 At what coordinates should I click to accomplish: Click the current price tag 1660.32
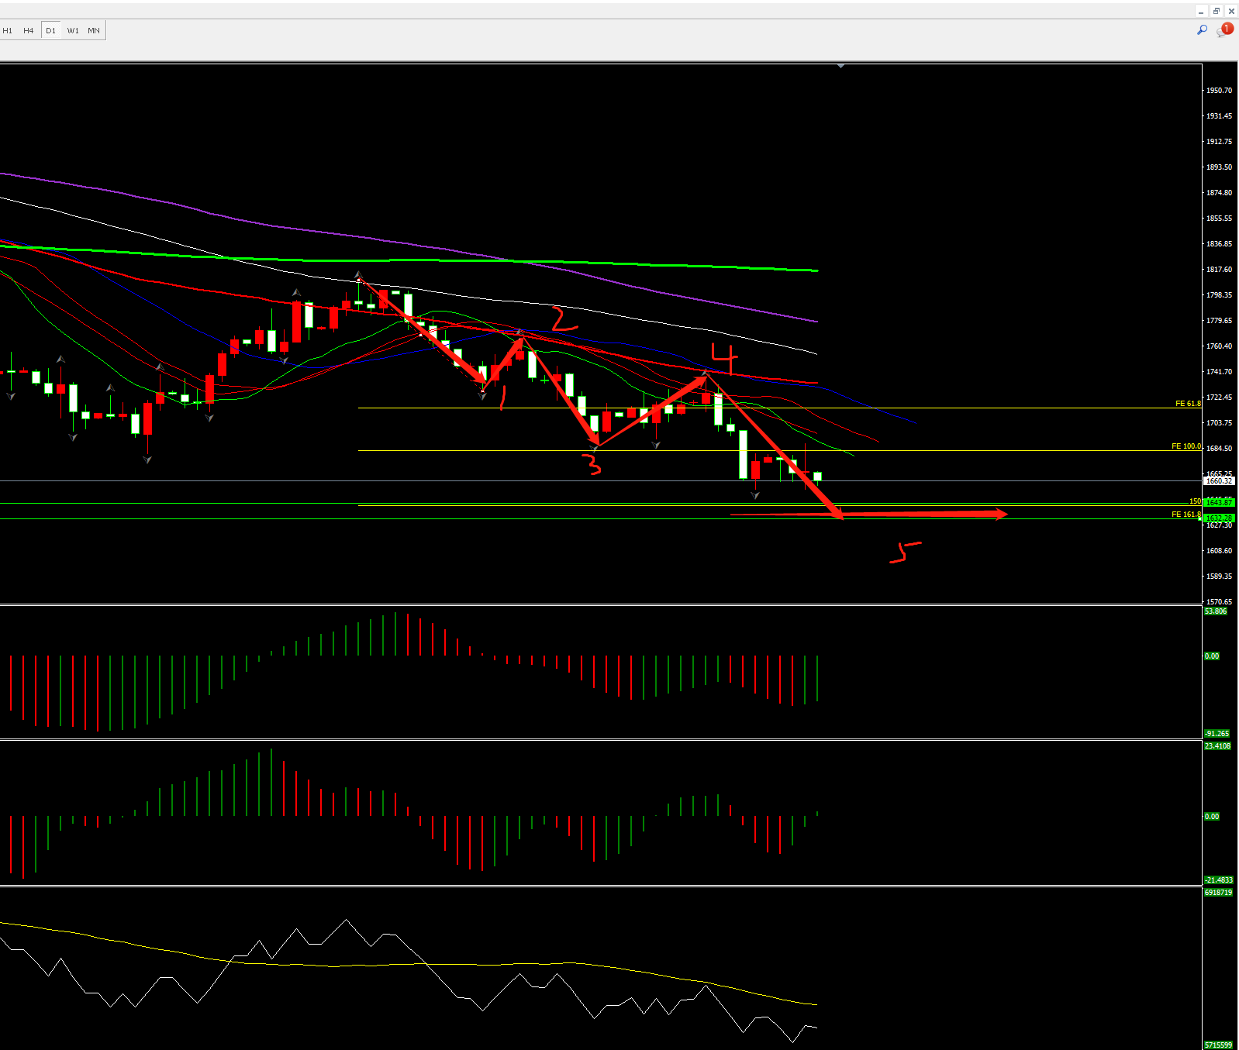point(1219,481)
